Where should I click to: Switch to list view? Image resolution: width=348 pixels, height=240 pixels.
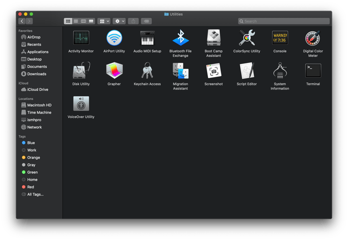coord(76,21)
